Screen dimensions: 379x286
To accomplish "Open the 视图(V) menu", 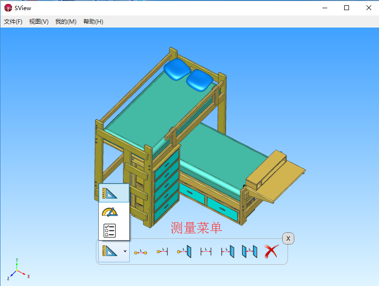I will (x=39, y=22).
